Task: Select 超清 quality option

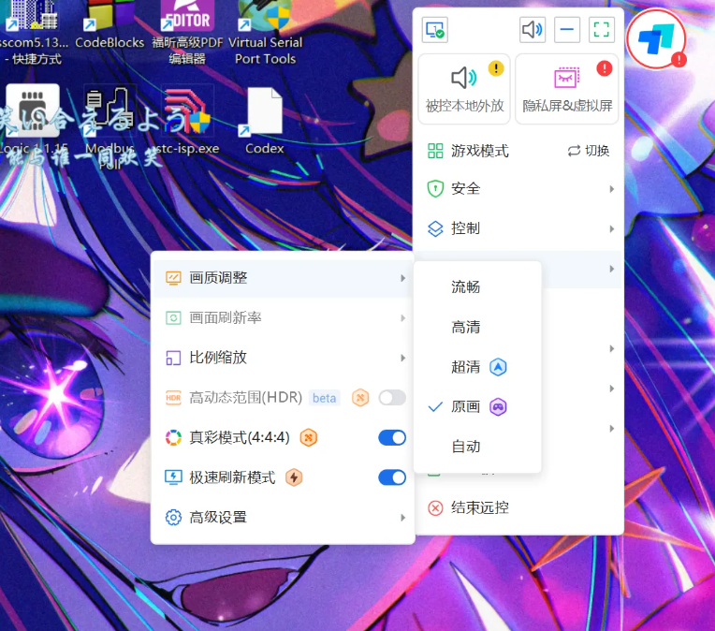Action: (477, 367)
